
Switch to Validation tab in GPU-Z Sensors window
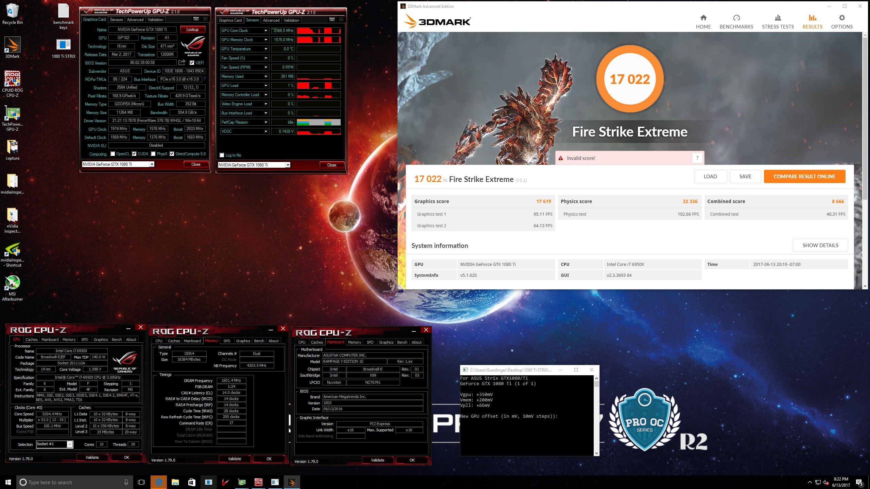tap(292, 20)
